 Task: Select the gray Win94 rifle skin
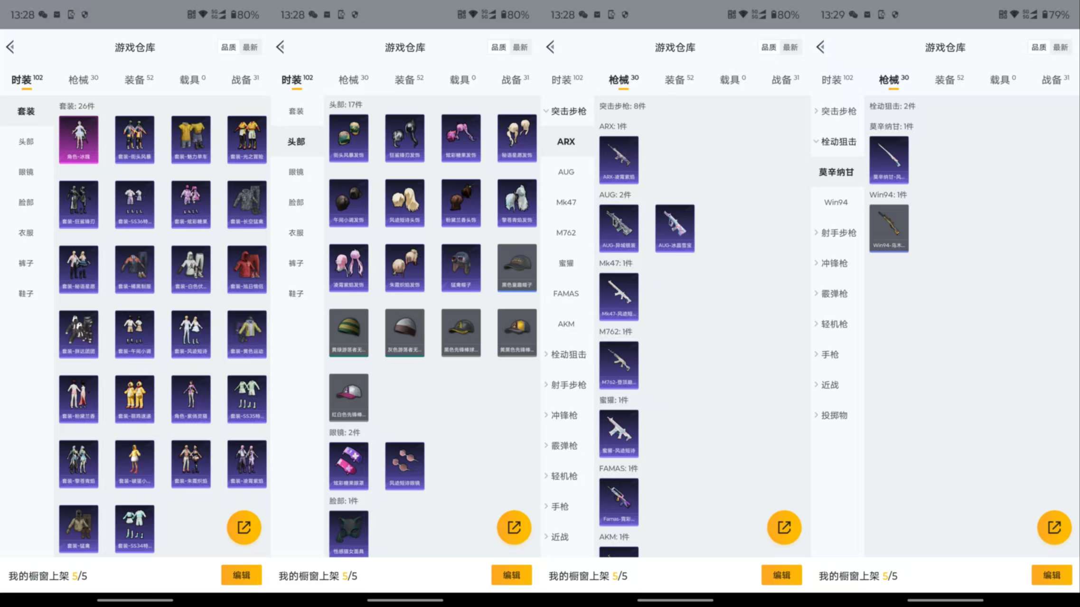[889, 228]
